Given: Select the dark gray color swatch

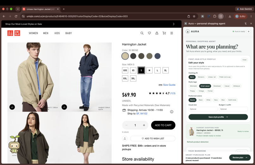Looking at the screenshot, I should pos(133,56).
